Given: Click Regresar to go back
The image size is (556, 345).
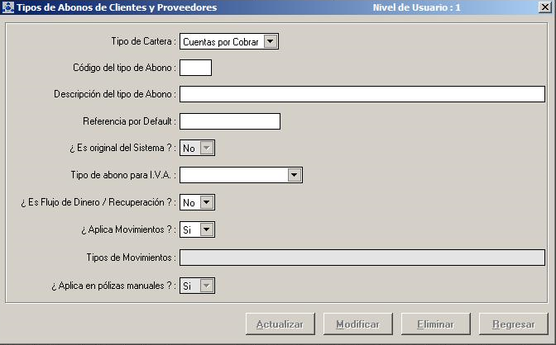Looking at the screenshot, I should click(513, 325).
